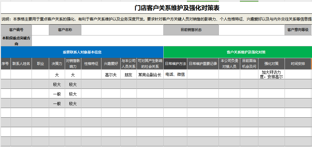Select the title cell 门店客户关系维护及强化对策表
The image size is (312, 147).
pyautogui.click(x=177, y=8)
